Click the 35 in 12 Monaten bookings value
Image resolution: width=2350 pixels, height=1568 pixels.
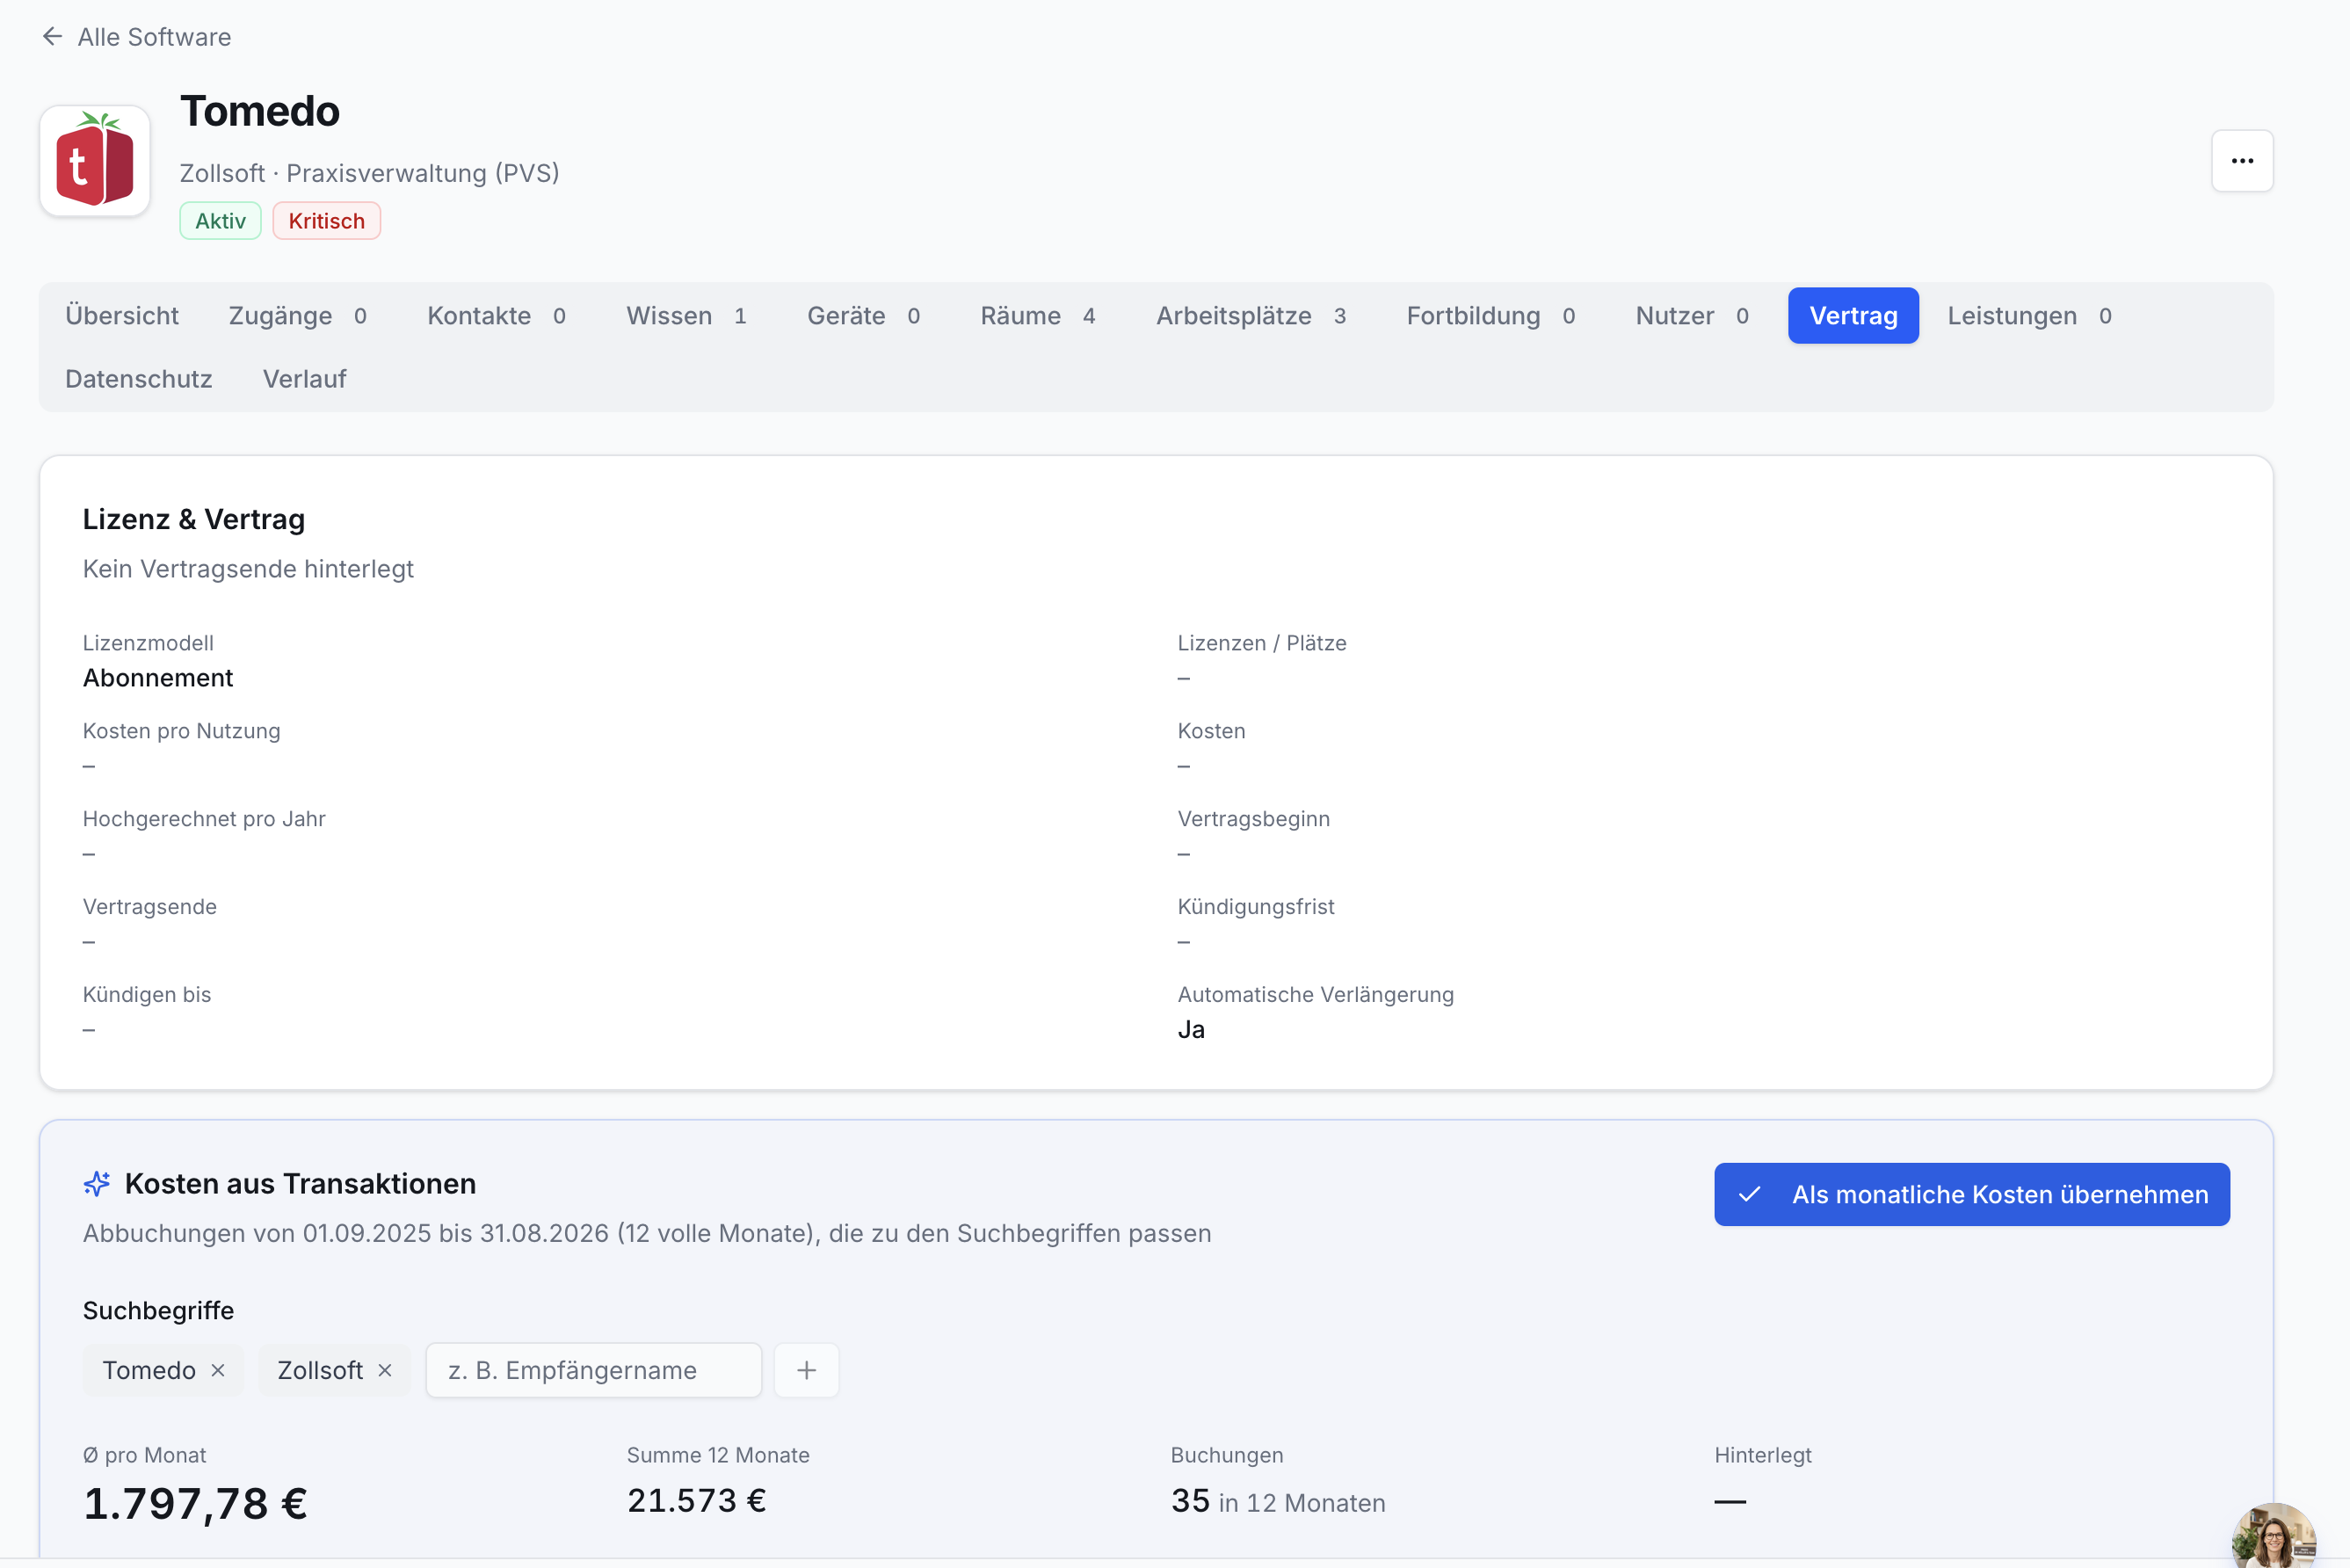pos(1277,1501)
